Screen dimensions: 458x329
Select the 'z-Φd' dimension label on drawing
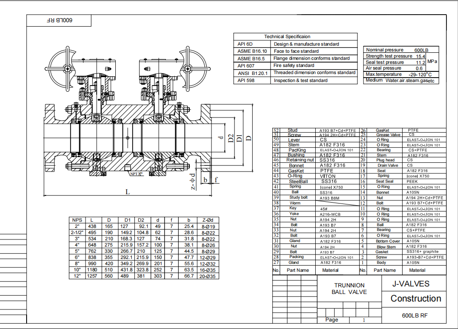point(192,181)
